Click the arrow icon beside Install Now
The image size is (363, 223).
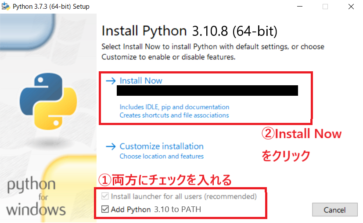[x=111, y=81]
